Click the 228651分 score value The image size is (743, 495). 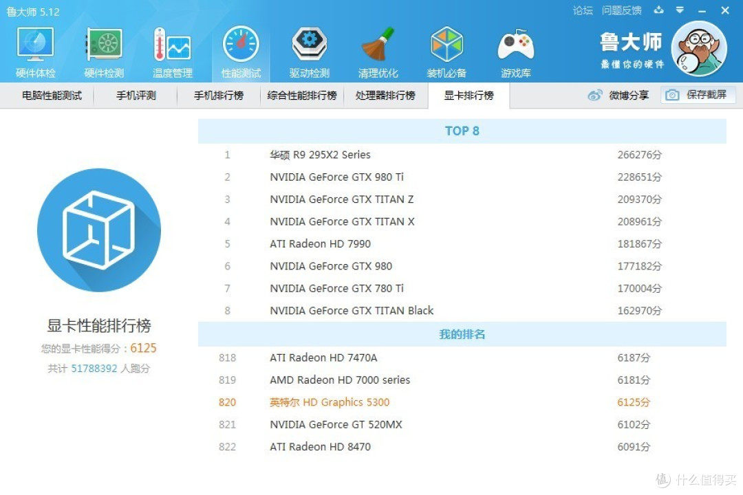click(639, 177)
